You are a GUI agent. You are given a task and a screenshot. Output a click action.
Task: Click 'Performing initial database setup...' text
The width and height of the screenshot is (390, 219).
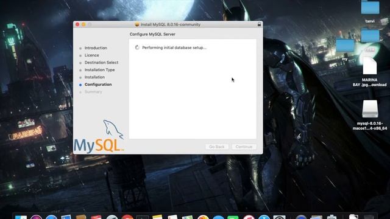[174, 47]
